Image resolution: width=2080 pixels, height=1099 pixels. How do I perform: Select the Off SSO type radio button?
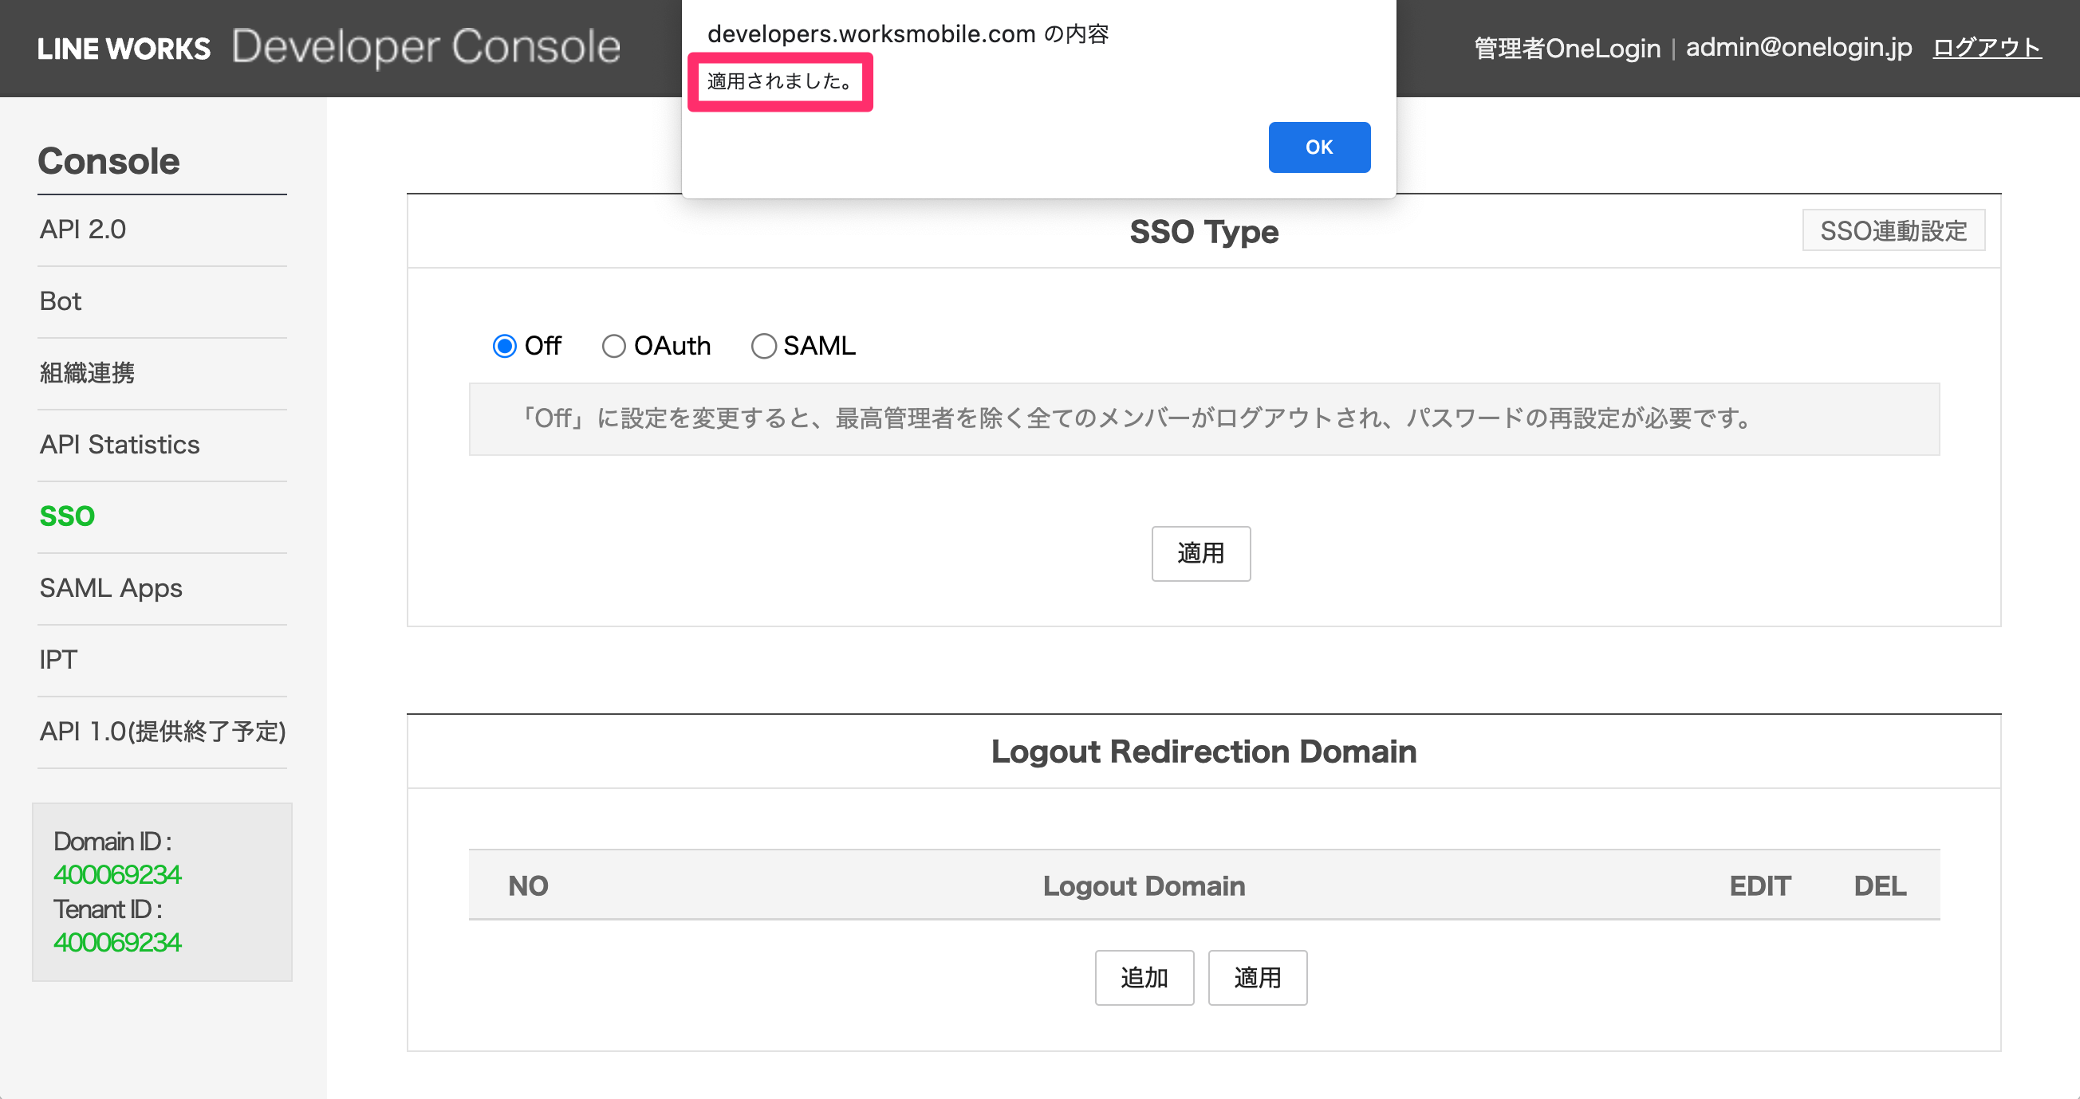(x=505, y=346)
